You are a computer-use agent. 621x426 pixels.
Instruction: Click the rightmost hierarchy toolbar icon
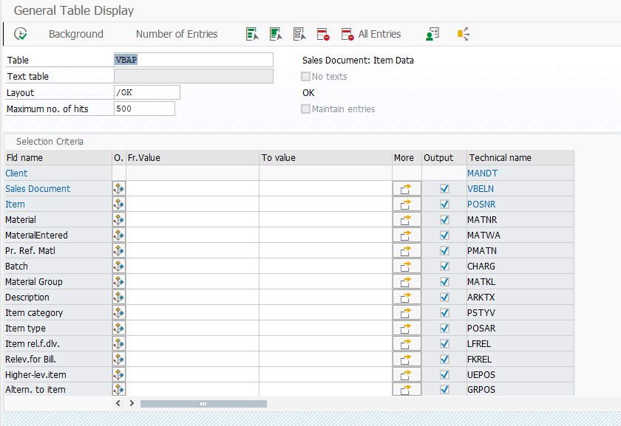pos(464,33)
